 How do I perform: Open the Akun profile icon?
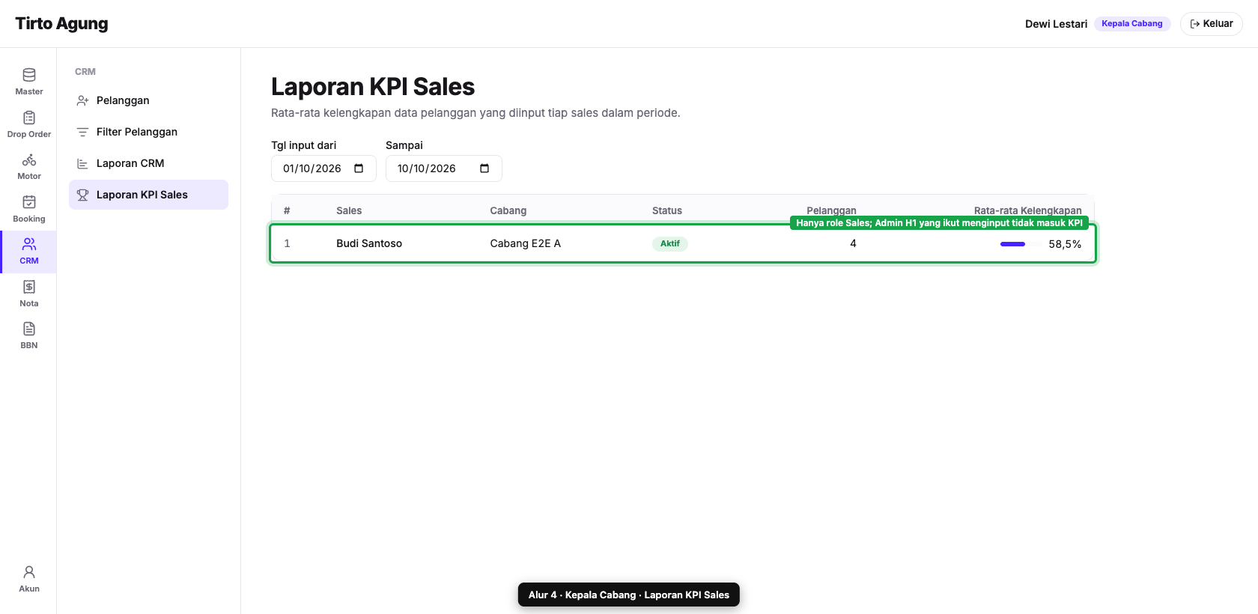(29, 572)
